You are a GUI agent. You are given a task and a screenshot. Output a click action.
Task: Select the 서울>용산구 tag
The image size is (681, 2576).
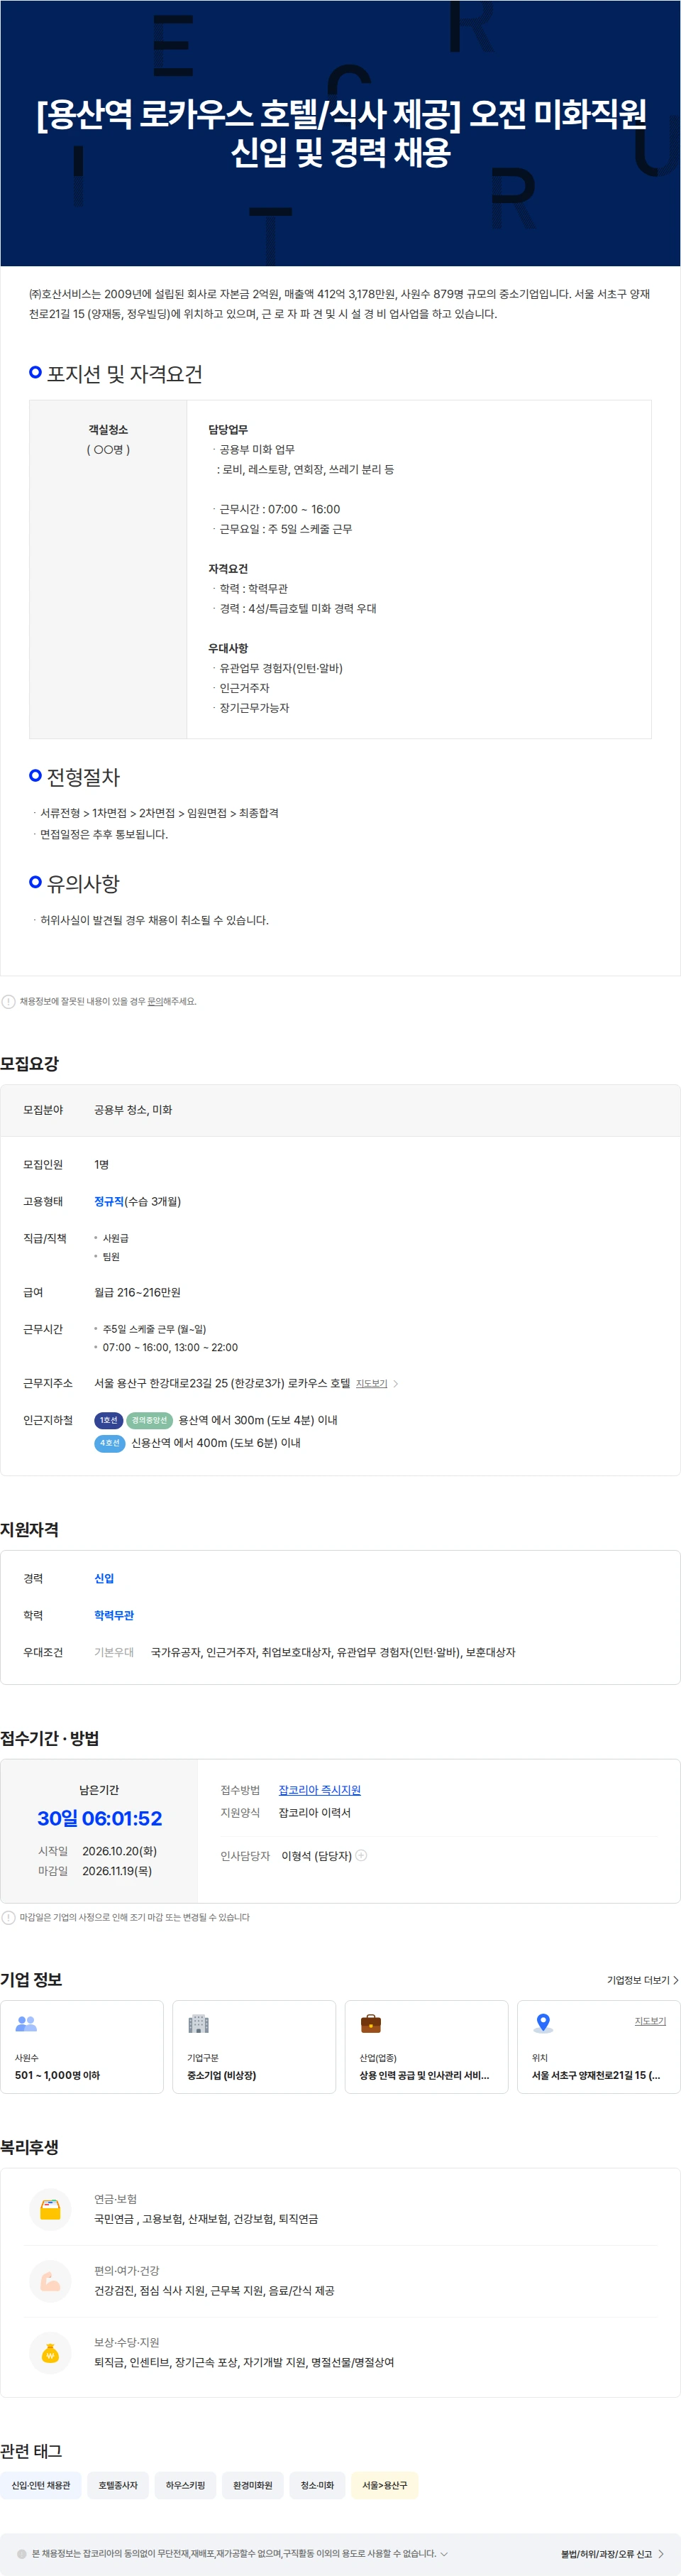(x=384, y=2485)
